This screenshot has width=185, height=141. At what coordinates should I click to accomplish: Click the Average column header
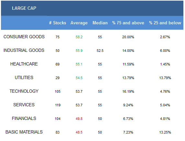79,23
